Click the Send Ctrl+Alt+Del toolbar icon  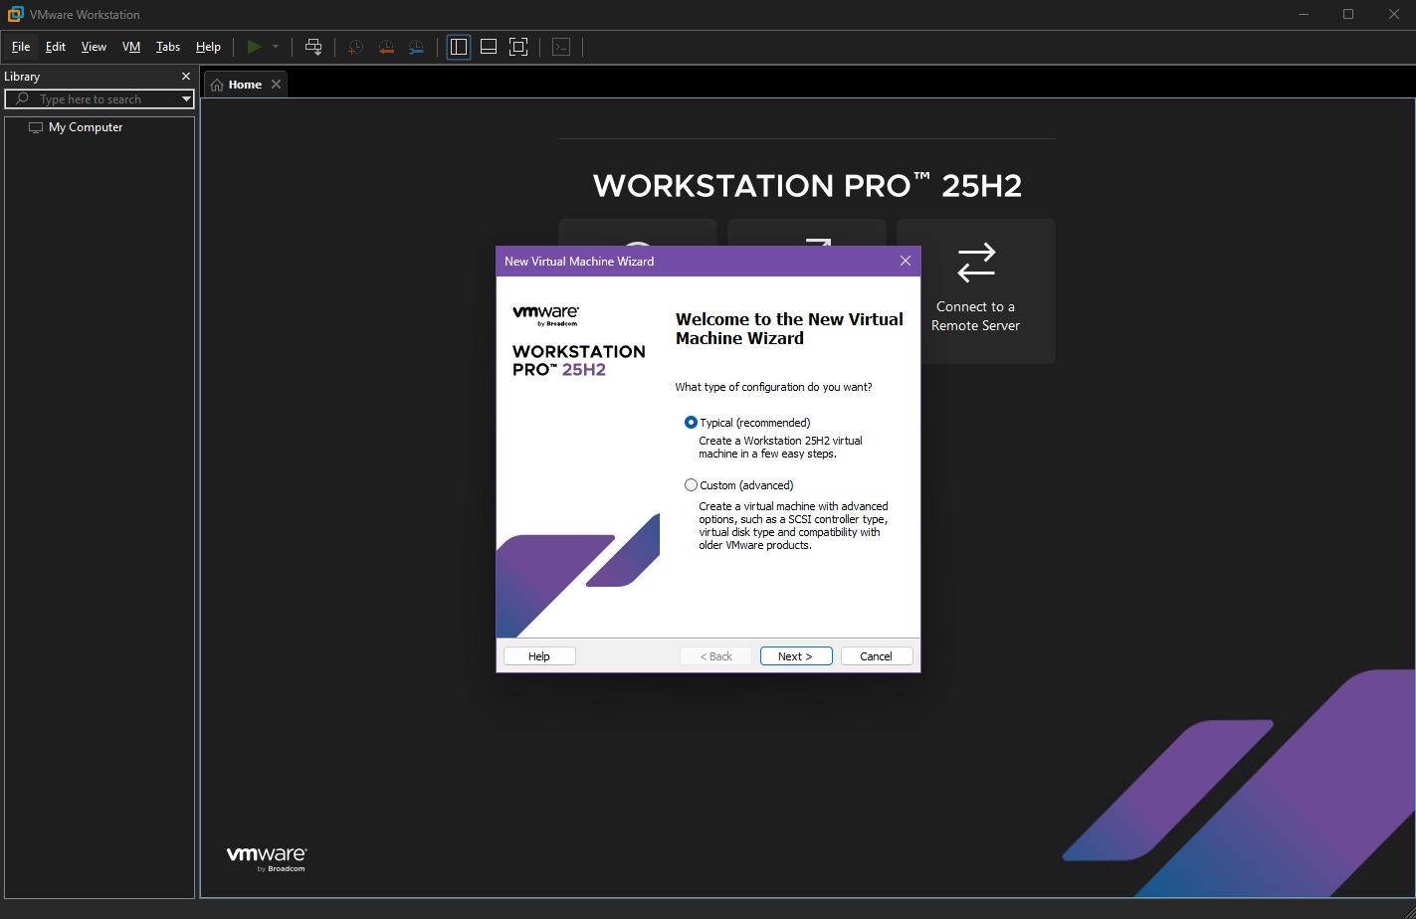point(313,47)
